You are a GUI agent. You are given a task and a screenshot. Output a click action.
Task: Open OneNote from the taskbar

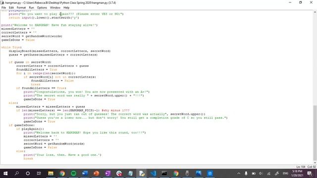[107, 174]
